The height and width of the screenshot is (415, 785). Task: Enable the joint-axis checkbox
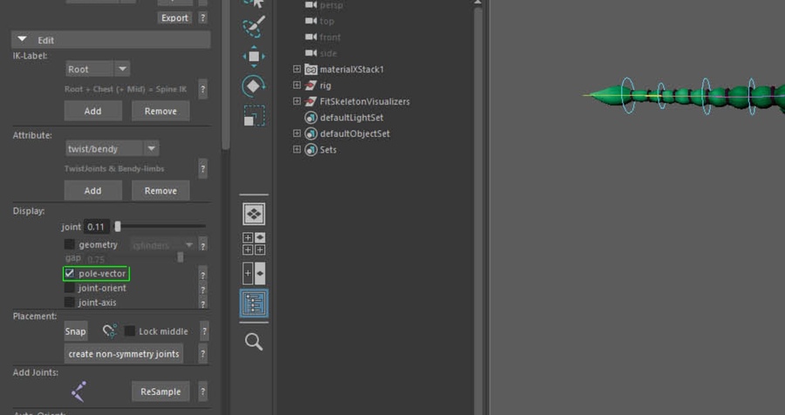(x=70, y=303)
